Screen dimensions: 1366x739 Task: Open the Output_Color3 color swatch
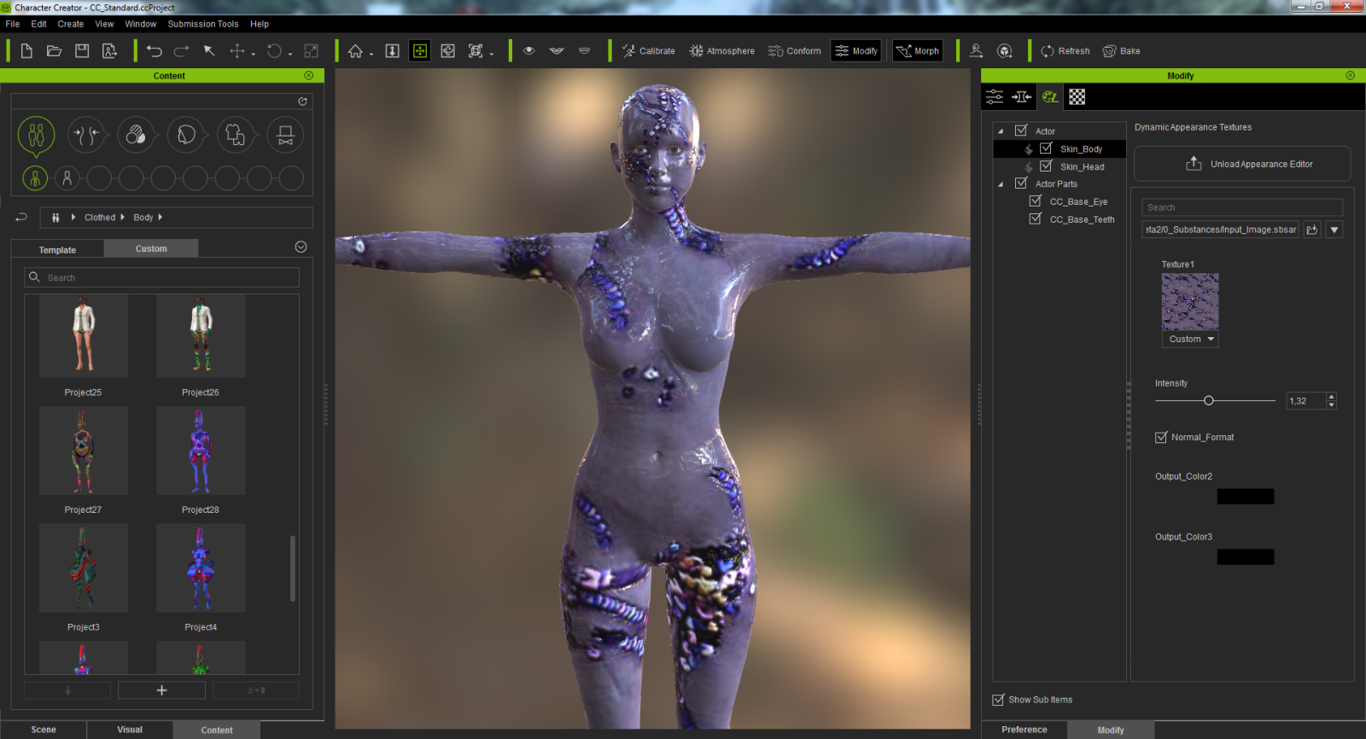1246,557
